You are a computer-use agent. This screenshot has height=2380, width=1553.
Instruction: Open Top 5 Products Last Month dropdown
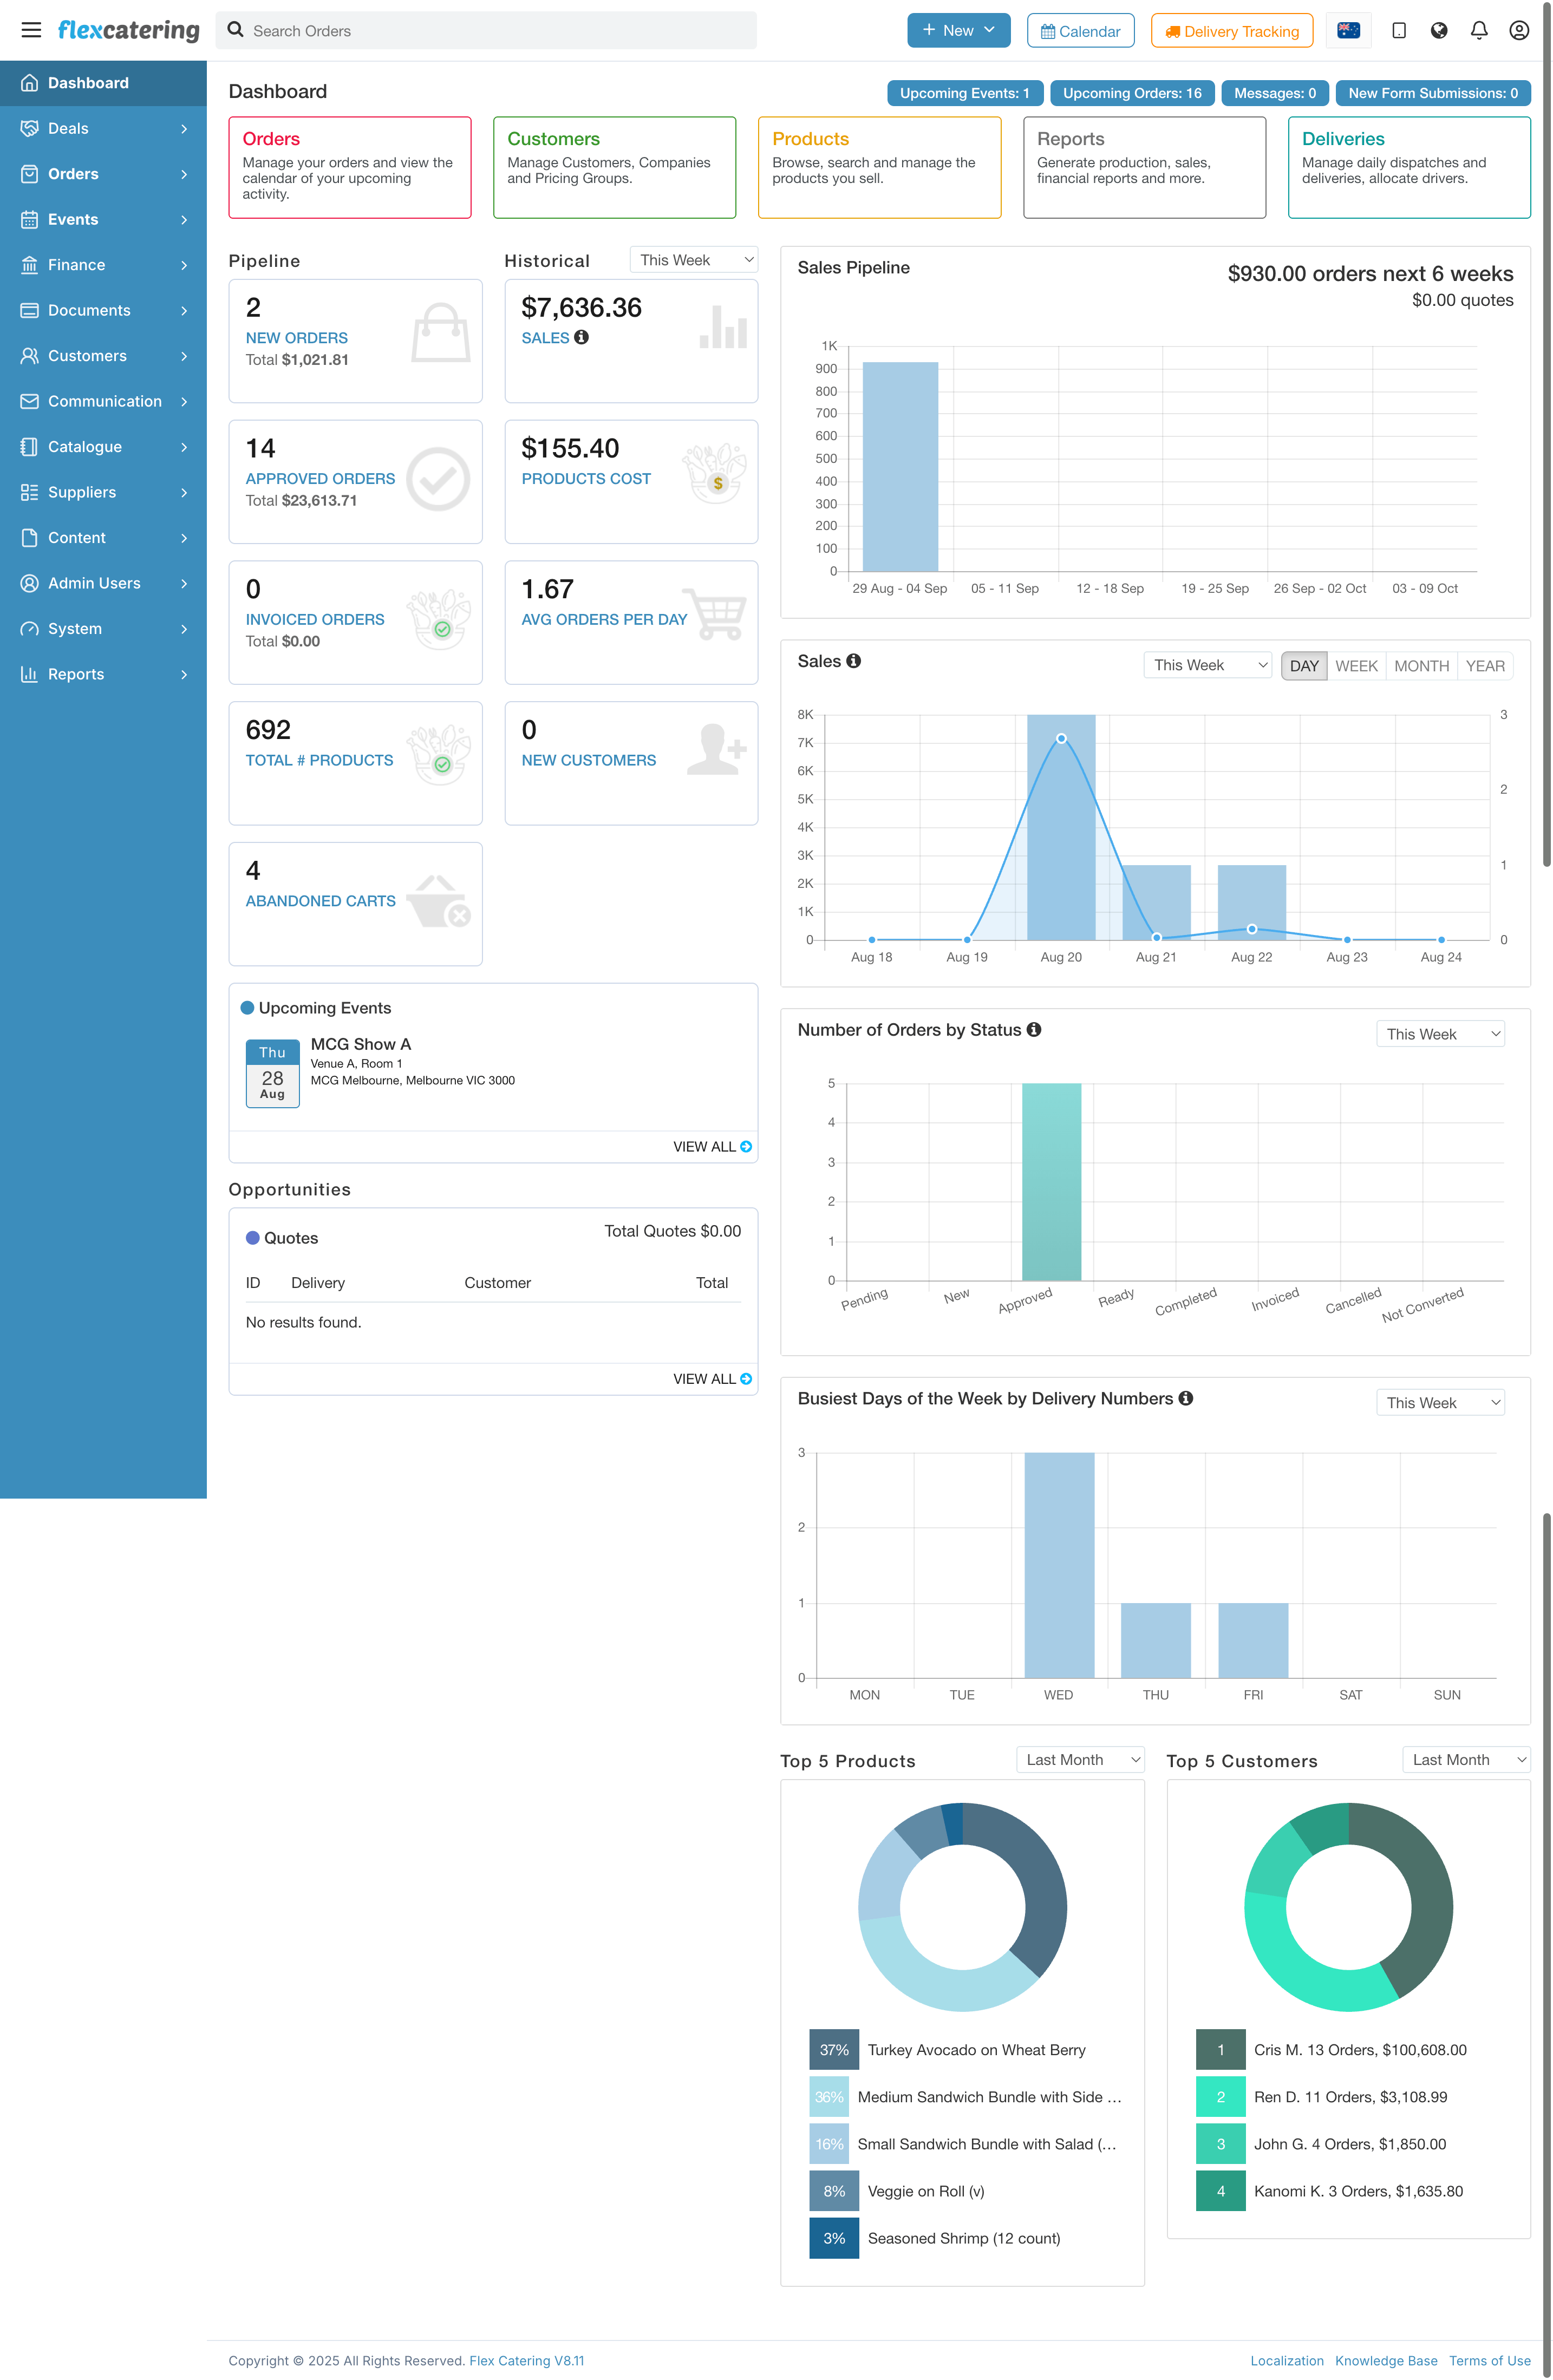click(x=1080, y=1760)
